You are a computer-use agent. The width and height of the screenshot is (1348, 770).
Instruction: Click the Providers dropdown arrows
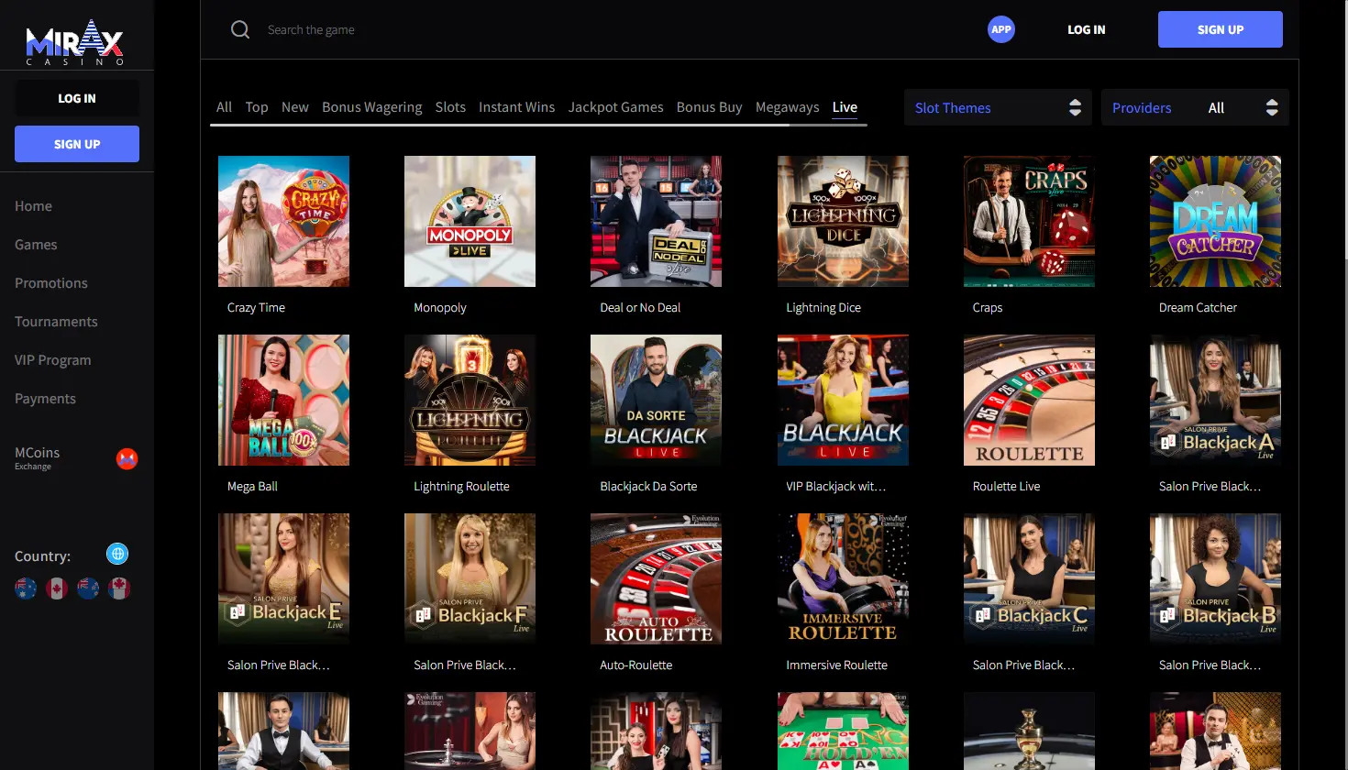[x=1271, y=107]
